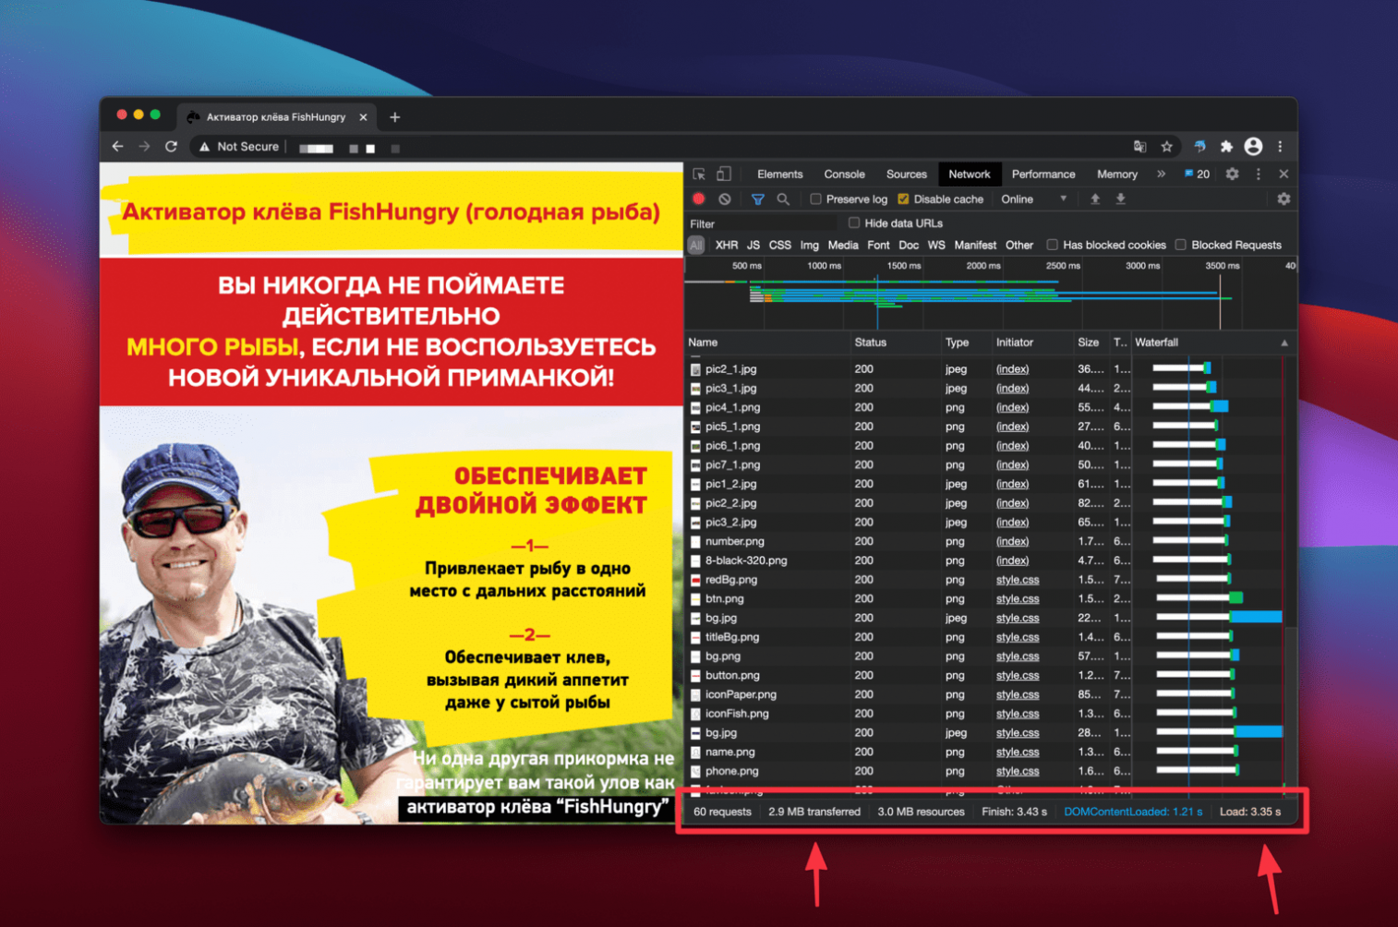Select phone.png request row
This screenshot has width=1398, height=927.
click(x=984, y=771)
